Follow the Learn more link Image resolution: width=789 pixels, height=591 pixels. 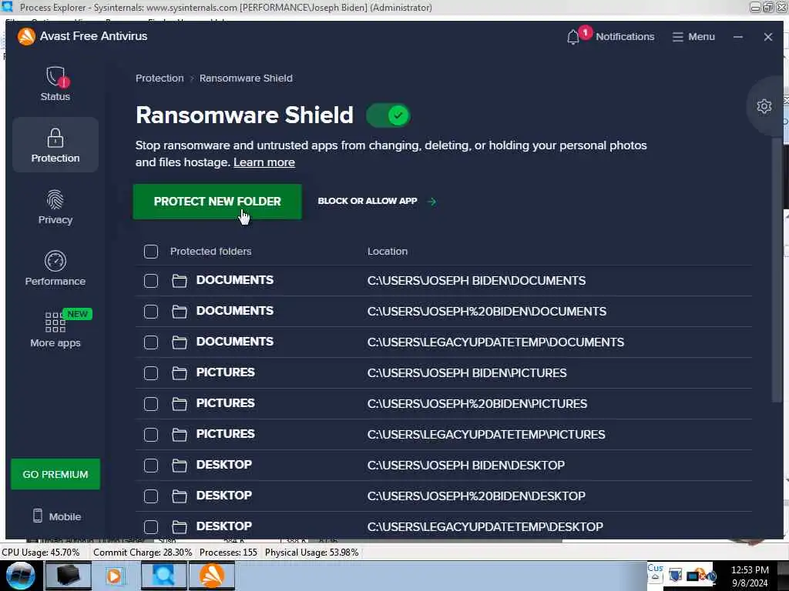[264, 162]
